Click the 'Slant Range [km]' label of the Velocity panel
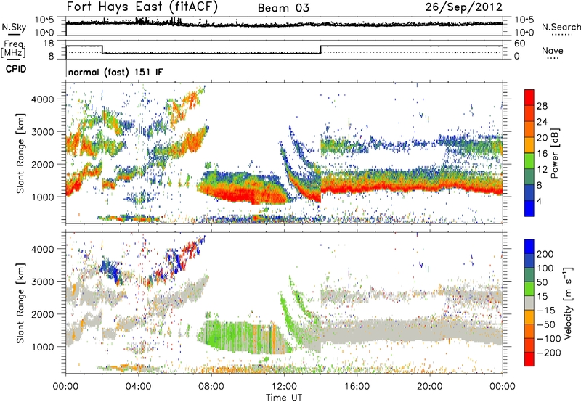581x402 pixels. click(20, 303)
